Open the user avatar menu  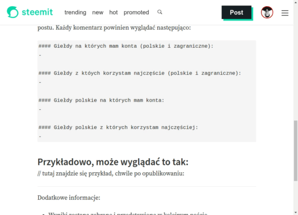coord(267,12)
